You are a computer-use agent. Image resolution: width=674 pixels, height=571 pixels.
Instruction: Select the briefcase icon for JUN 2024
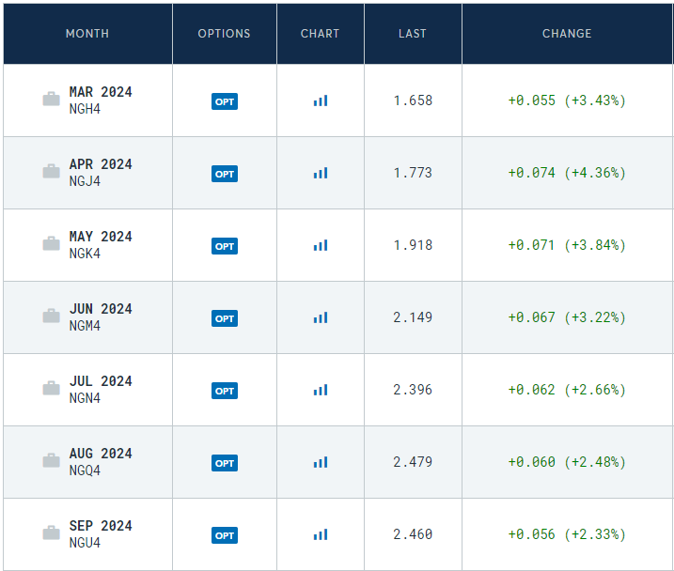51,316
